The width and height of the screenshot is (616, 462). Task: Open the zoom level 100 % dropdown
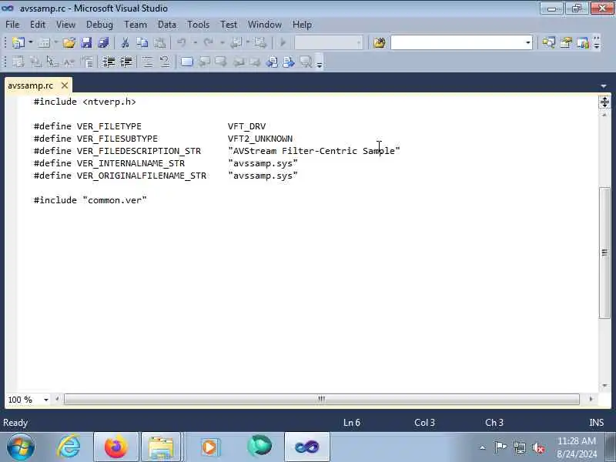46,400
